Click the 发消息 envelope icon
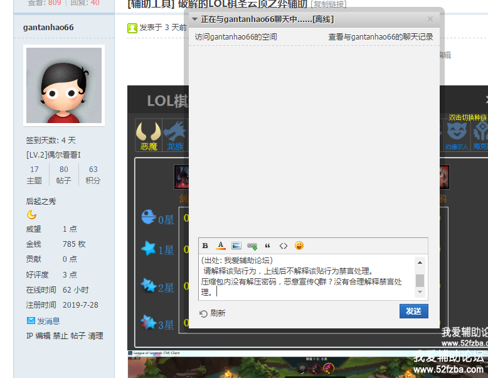 [31, 321]
